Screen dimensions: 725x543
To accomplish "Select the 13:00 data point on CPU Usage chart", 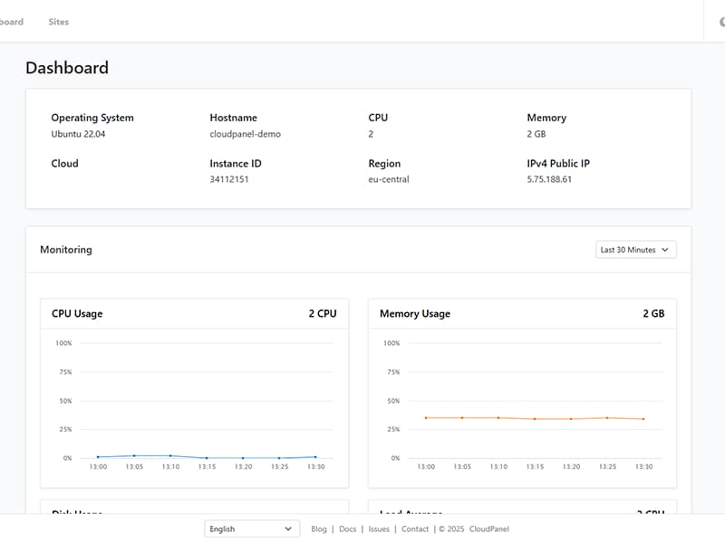I will (x=98, y=457).
